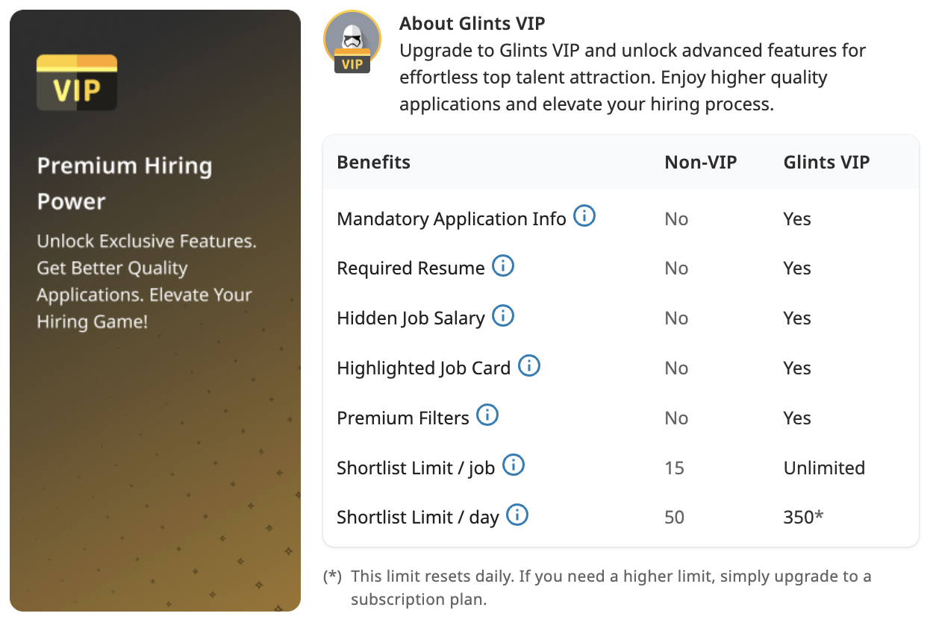Click the Mandatory Application Info label

pyautogui.click(x=451, y=219)
